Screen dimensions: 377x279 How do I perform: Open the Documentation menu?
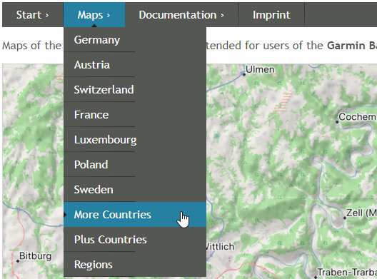[x=181, y=15]
